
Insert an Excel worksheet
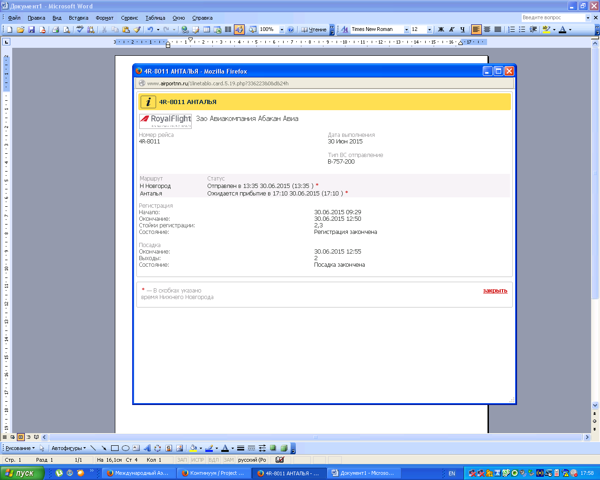(217, 30)
